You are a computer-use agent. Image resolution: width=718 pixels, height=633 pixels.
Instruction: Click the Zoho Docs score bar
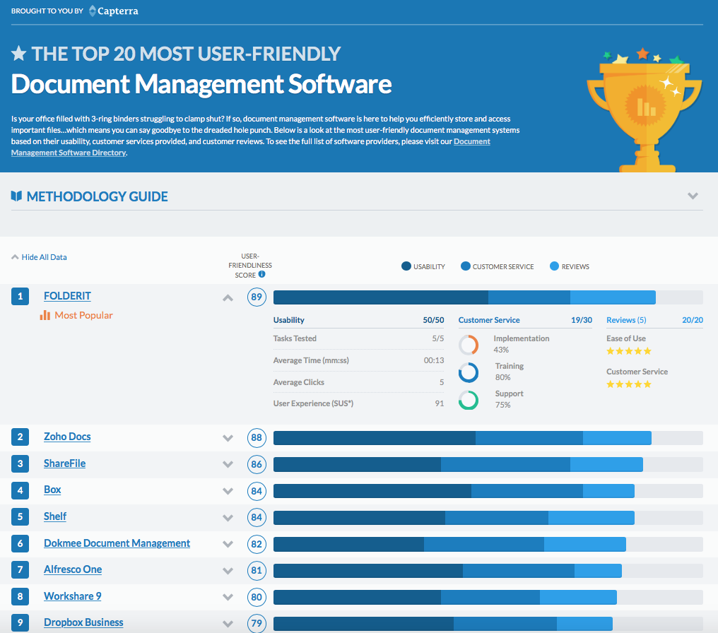pos(488,437)
